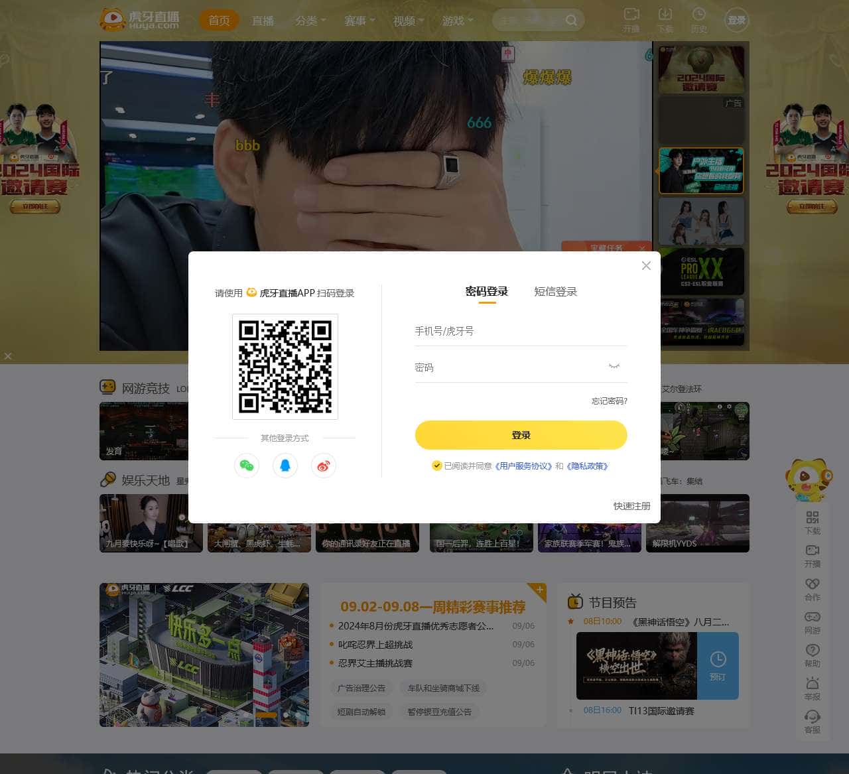Viewport: 849px width, 774px height.
Task: Select the 首页 nav tab
Action: (x=219, y=21)
